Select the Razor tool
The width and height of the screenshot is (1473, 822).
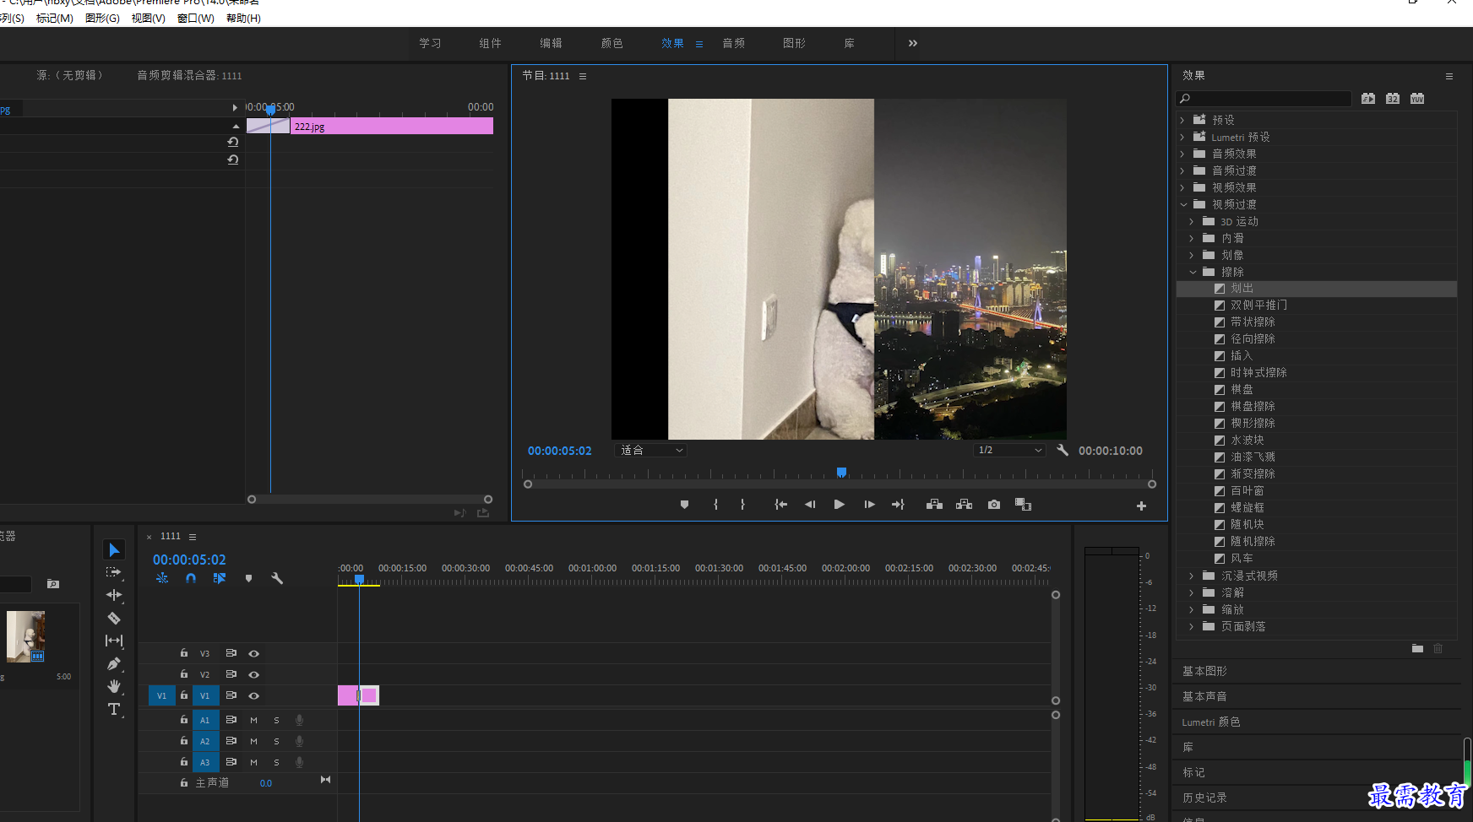click(x=114, y=618)
